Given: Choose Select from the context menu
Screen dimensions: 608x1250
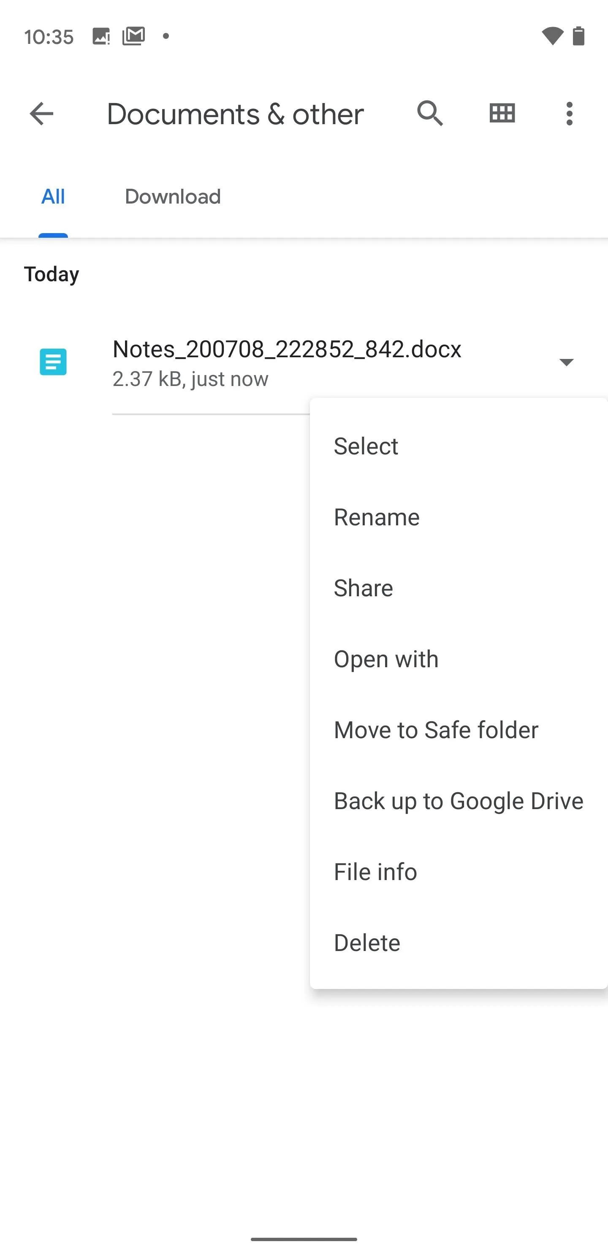Looking at the screenshot, I should [x=459, y=446].
